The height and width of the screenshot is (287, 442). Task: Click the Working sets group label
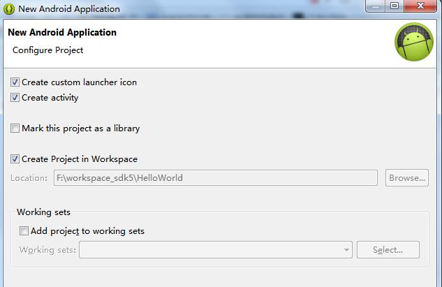click(x=44, y=212)
